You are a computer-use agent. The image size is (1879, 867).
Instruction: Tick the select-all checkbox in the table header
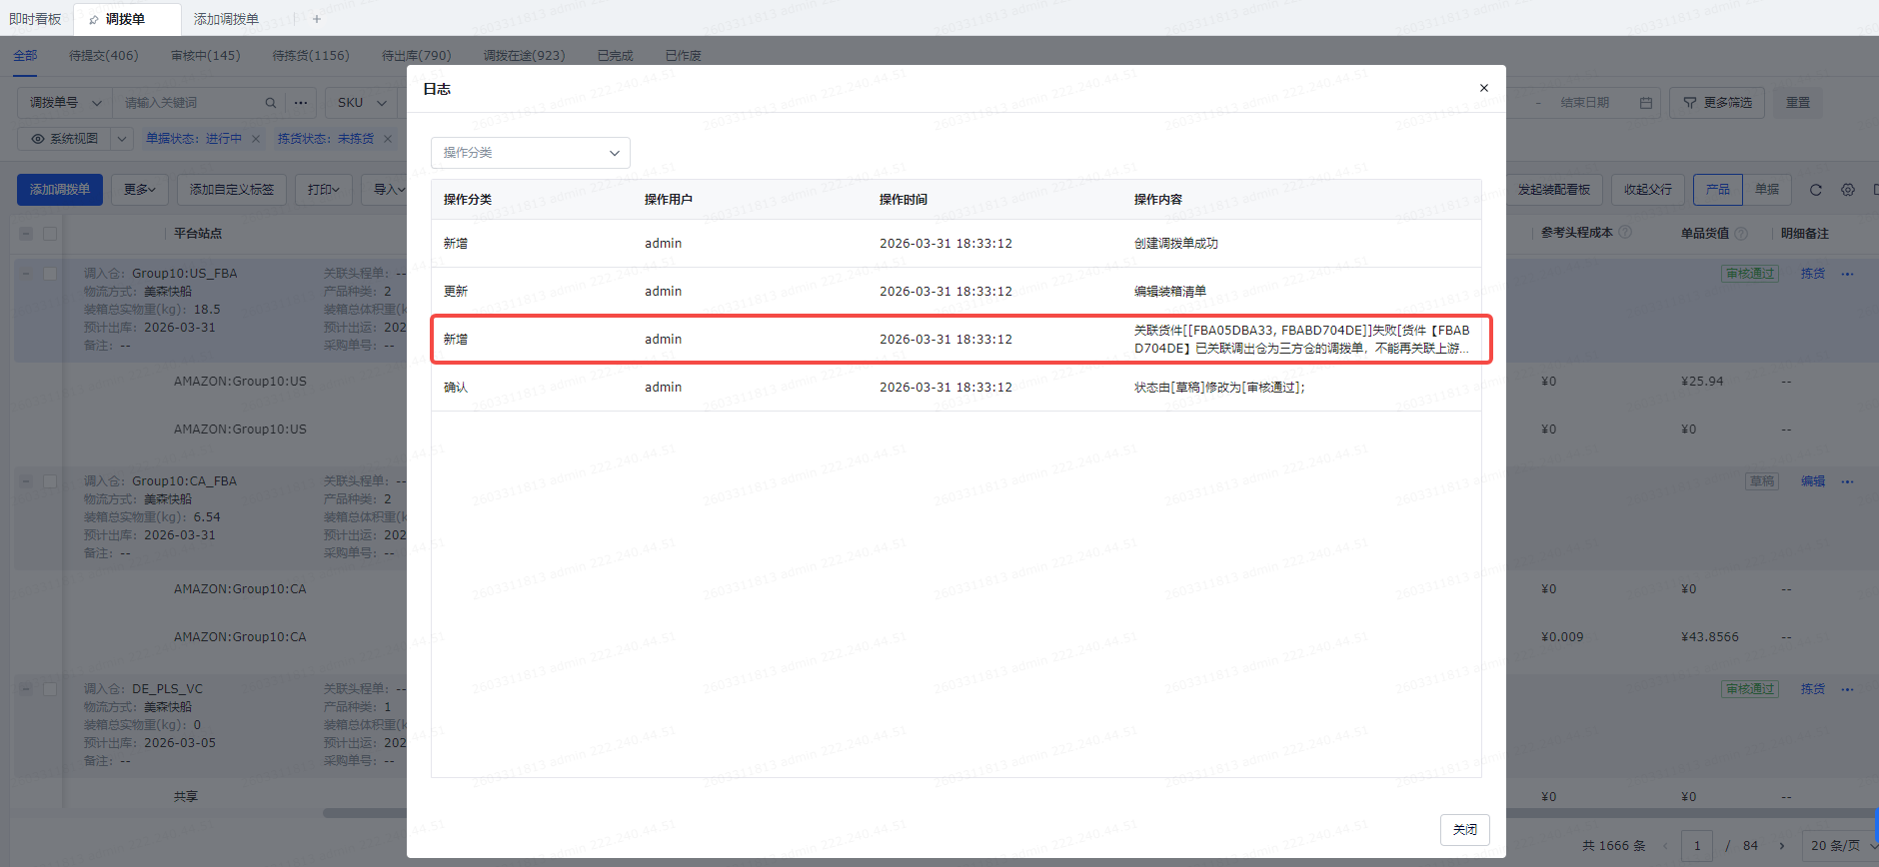click(50, 234)
